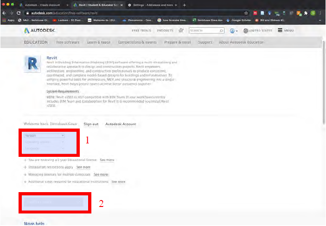The width and height of the screenshot is (326, 226).
Task: Open the Free software navigation item
Action: pos(68,42)
